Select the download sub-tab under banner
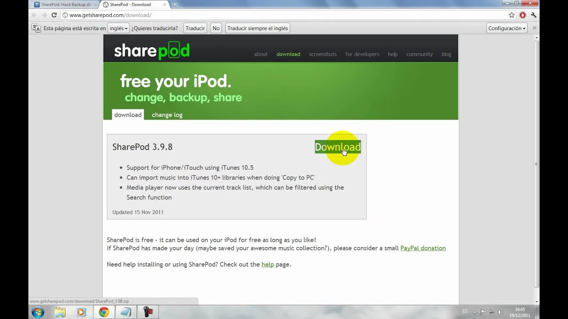Image resolution: width=568 pixels, height=319 pixels. (x=128, y=115)
